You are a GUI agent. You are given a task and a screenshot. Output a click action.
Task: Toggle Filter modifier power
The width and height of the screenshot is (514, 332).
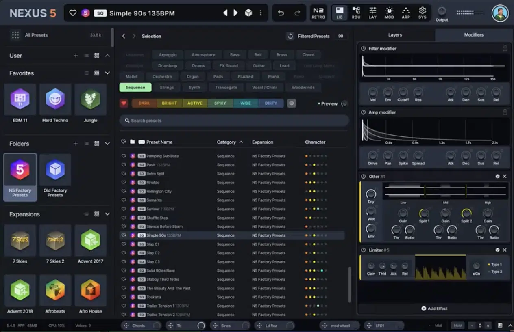pos(363,48)
